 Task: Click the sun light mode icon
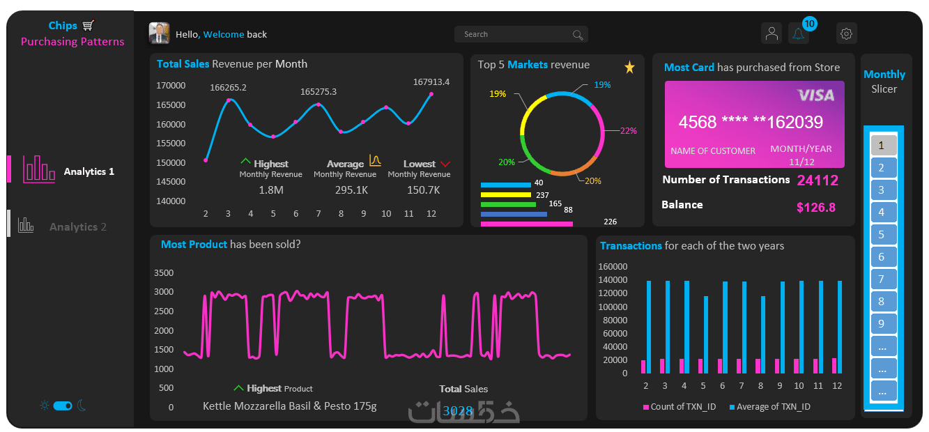(45, 405)
